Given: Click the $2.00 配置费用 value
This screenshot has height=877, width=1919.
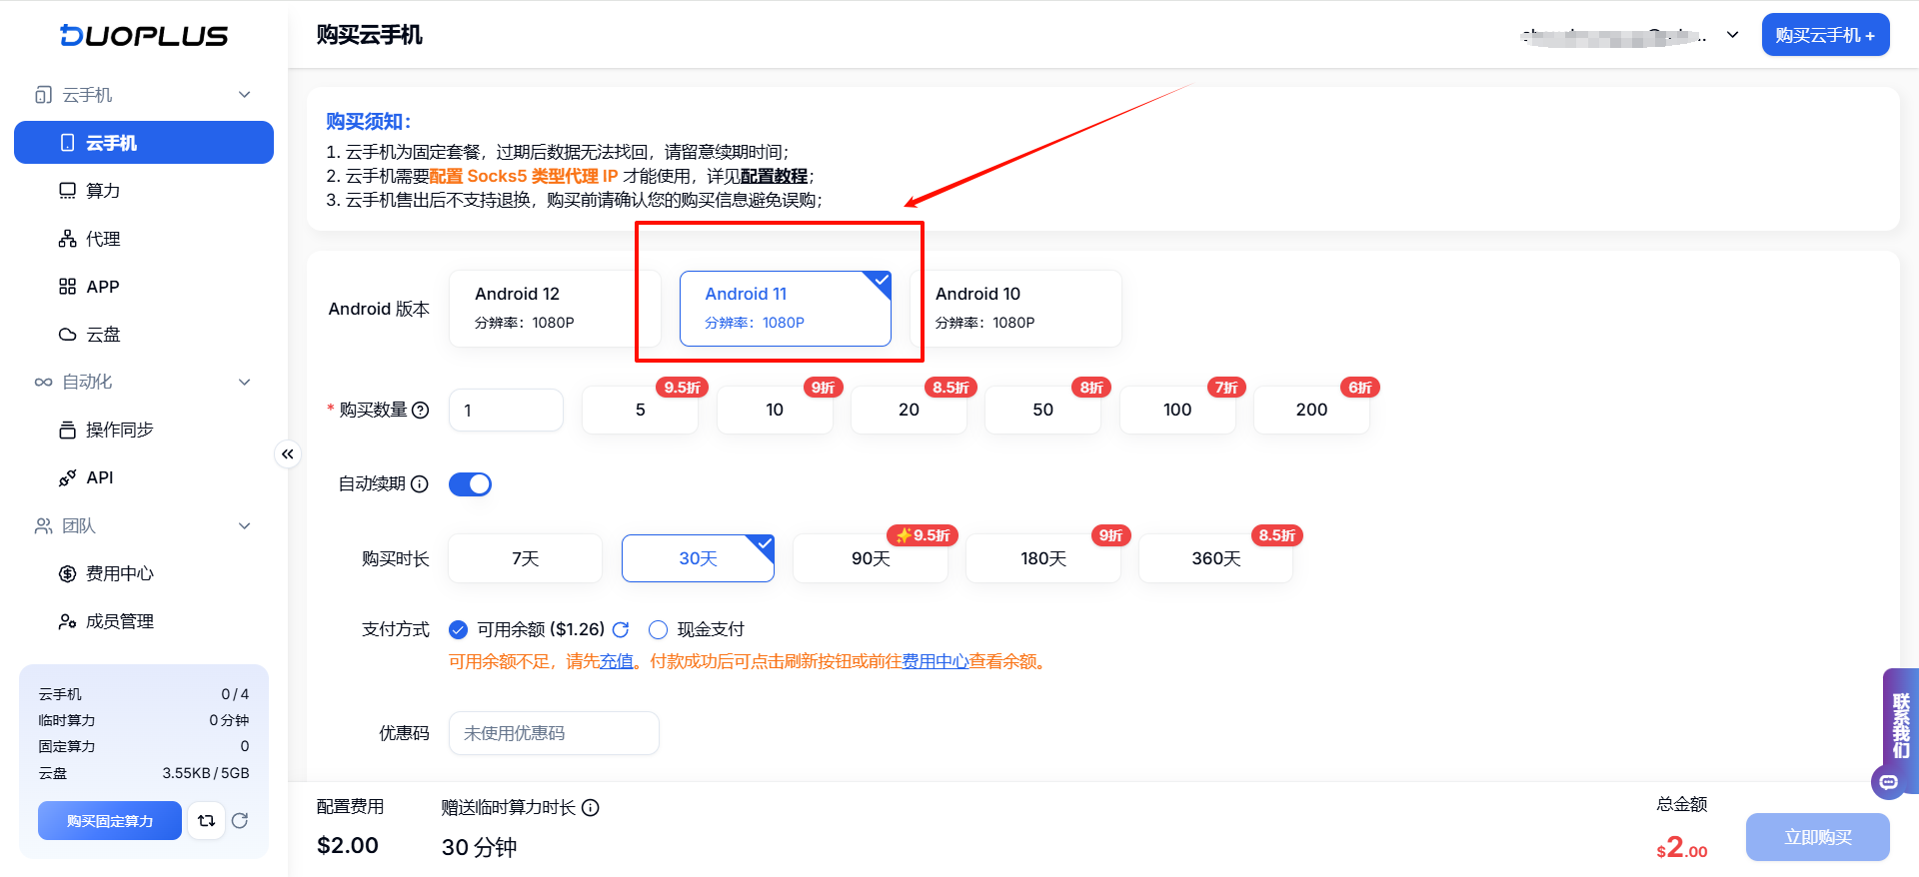Looking at the screenshot, I should point(348,846).
